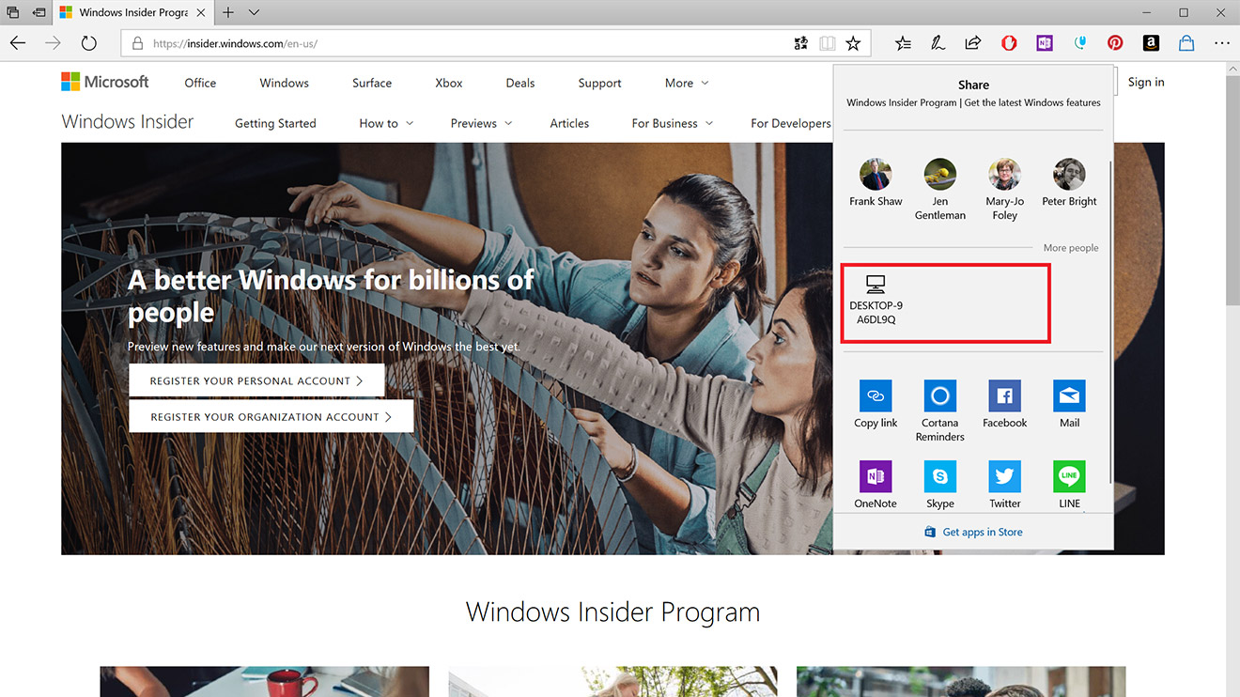Send the page to OneNote from share panel

click(876, 477)
